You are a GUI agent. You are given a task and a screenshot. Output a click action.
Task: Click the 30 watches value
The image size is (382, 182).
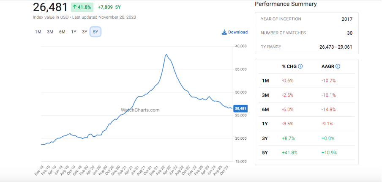[349, 33]
